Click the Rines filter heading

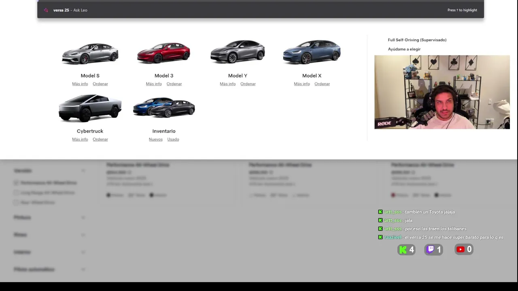20,235
